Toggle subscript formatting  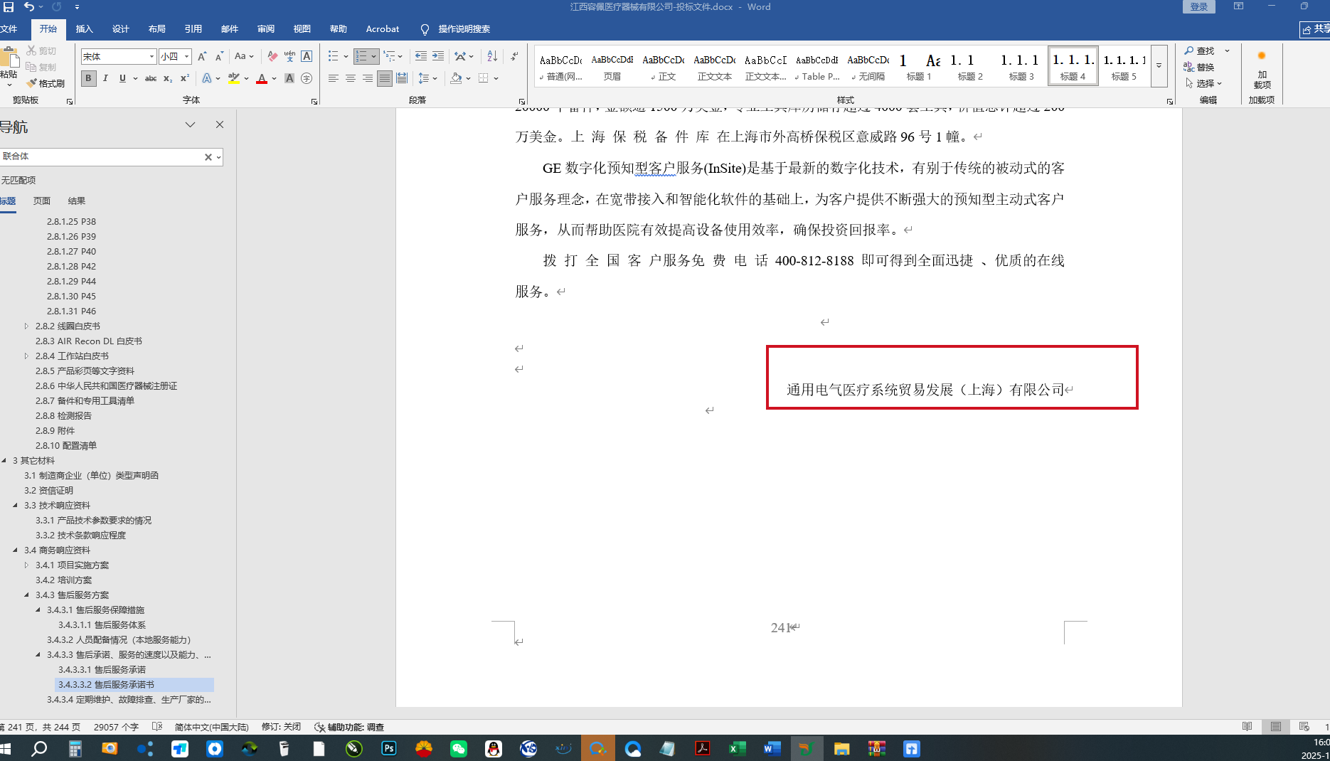point(168,78)
